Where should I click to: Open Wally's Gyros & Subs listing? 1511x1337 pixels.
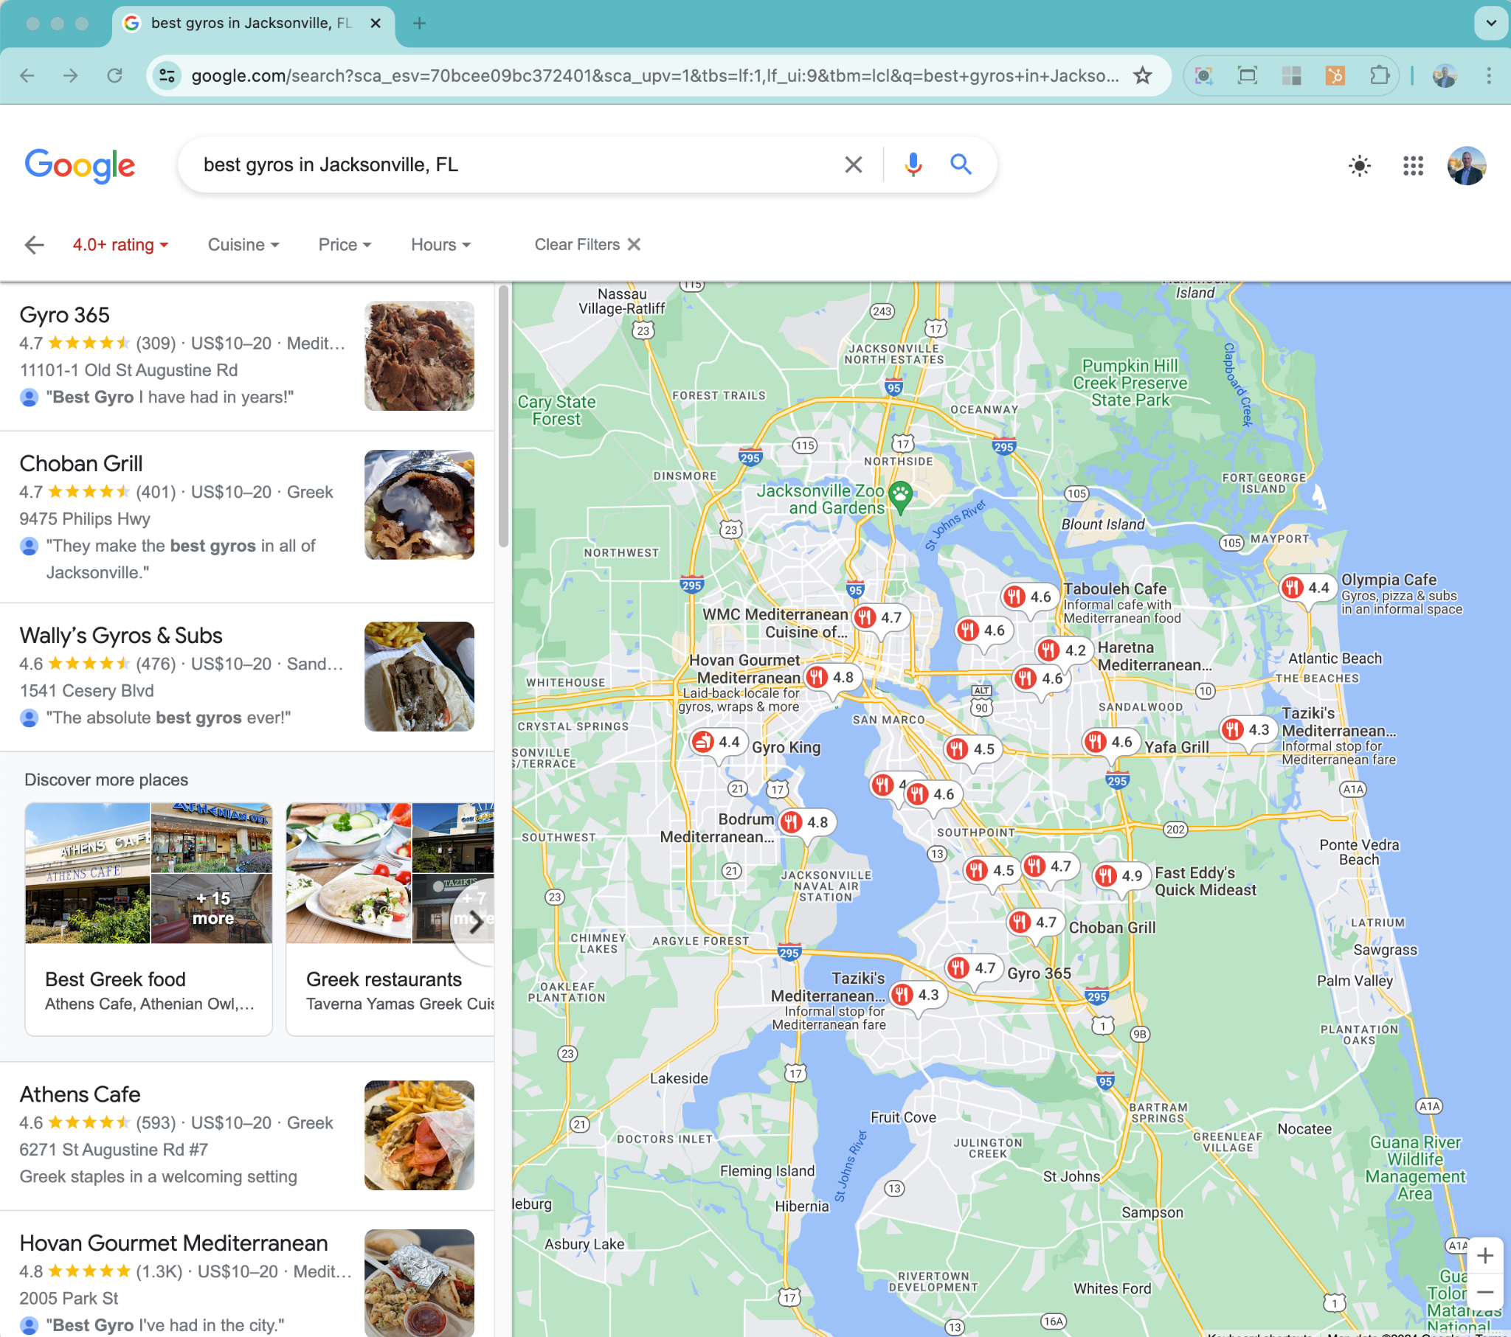click(247, 677)
